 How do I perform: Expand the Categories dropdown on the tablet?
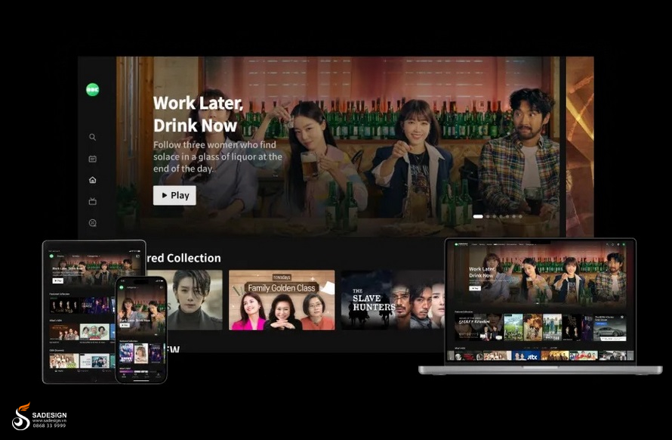(x=94, y=256)
